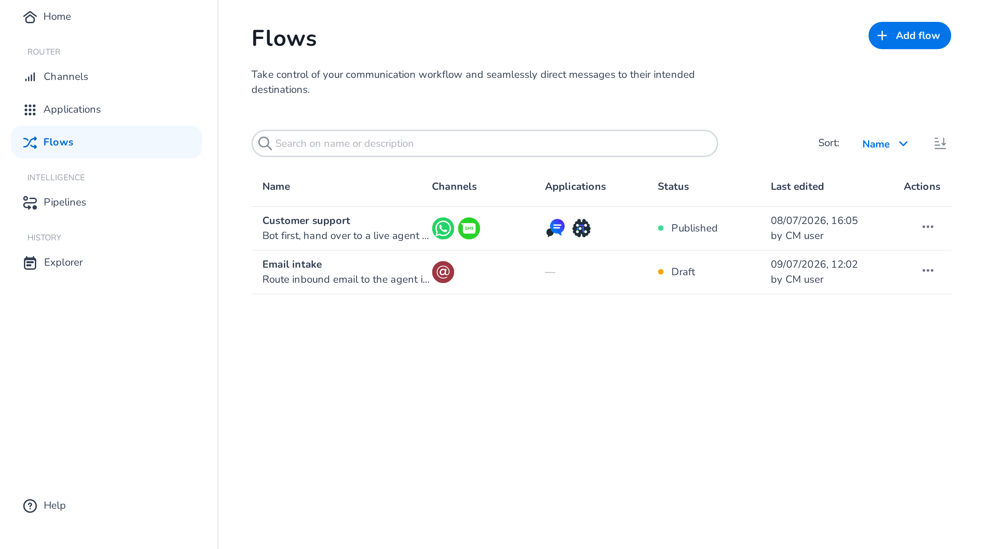Click the 'Route inbound email' description

point(346,280)
